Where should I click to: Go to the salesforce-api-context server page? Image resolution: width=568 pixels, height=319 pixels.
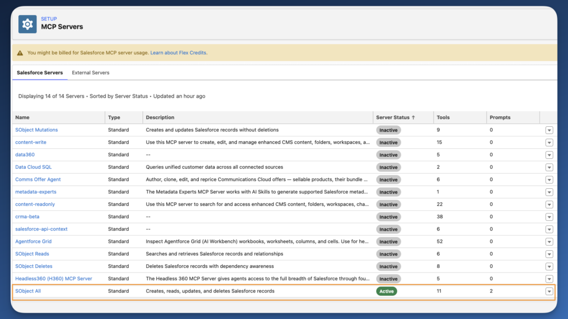click(x=41, y=229)
